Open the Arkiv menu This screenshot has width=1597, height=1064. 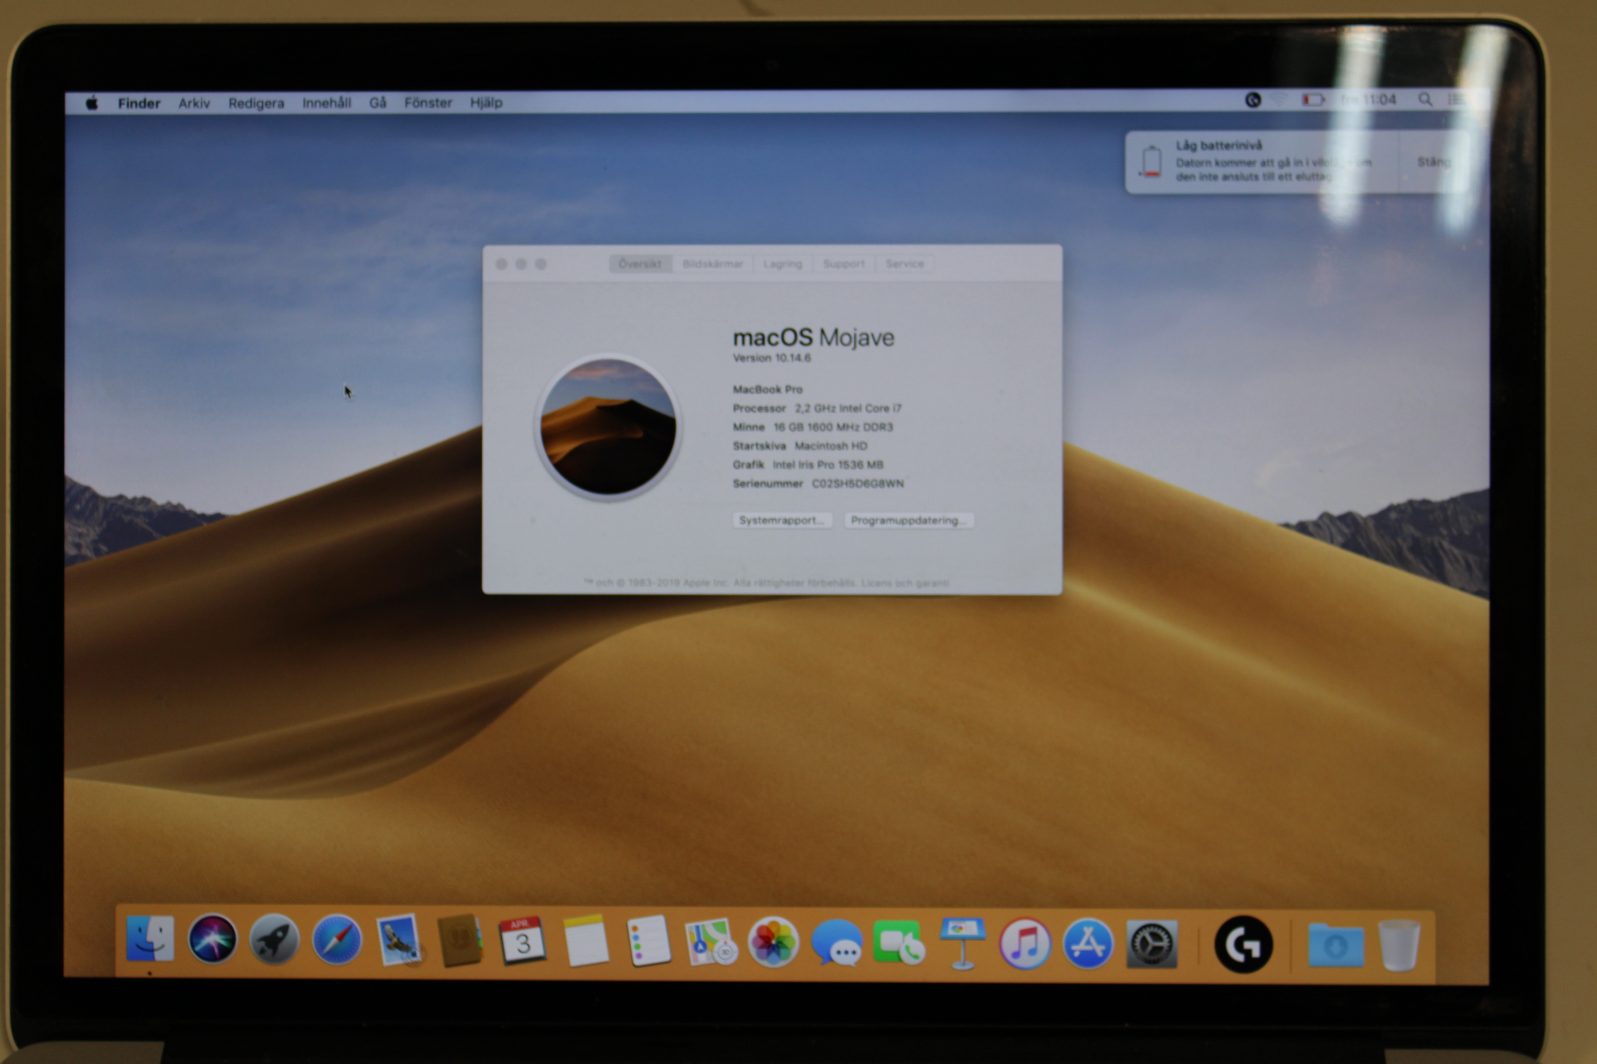point(194,103)
